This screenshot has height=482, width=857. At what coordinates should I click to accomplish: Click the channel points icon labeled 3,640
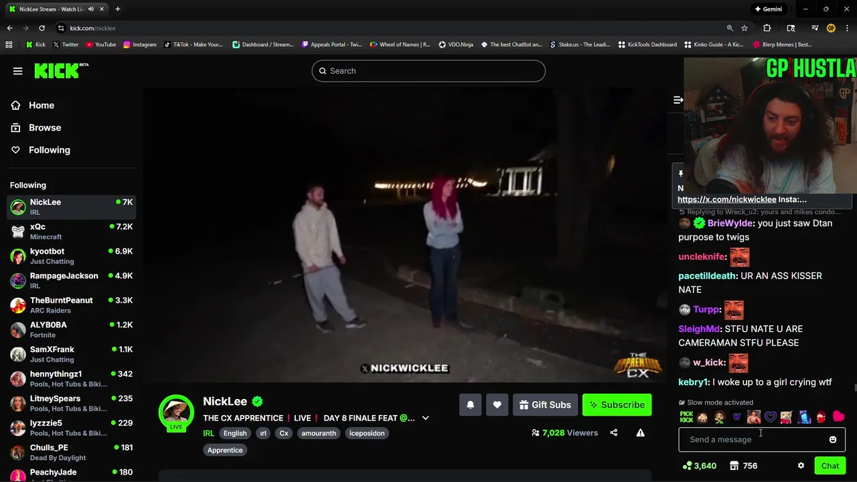pyautogui.click(x=699, y=466)
